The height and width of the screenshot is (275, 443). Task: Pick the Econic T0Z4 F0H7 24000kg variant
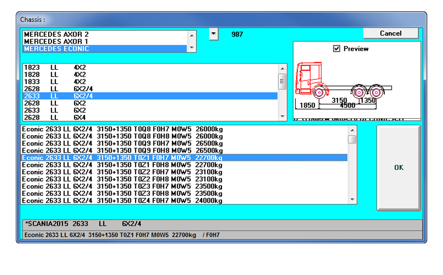(184, 201)
